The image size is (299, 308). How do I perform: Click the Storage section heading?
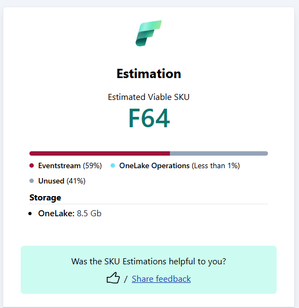45,198
